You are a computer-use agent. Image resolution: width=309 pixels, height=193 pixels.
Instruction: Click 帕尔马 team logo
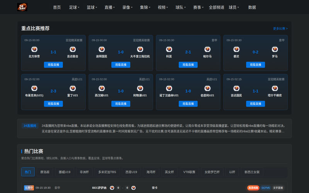pos(207,49)
